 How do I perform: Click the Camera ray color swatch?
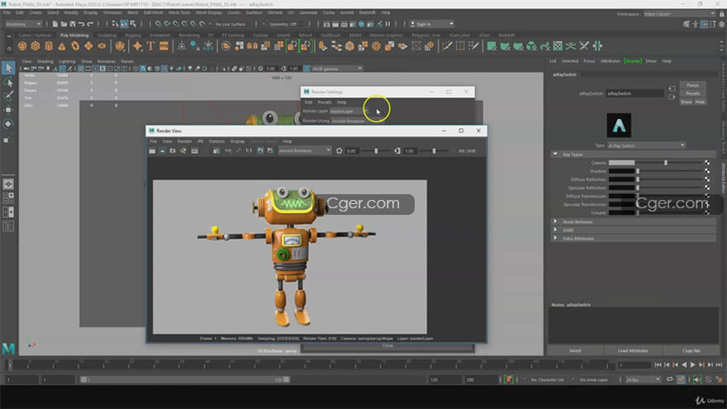pos(621,163)
